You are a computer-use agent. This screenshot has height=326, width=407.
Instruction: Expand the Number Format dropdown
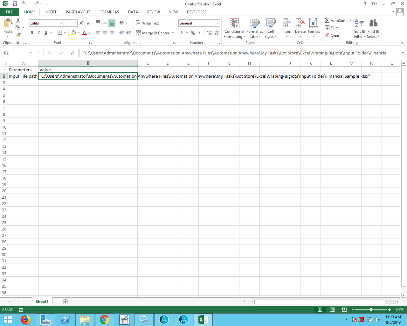point(217,23)
